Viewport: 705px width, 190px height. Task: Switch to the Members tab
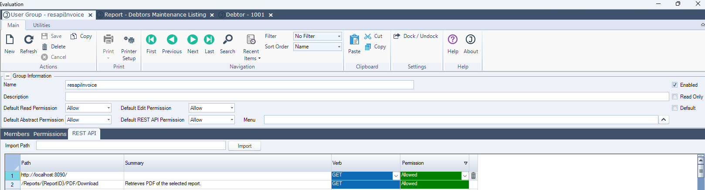pos(17,134)
